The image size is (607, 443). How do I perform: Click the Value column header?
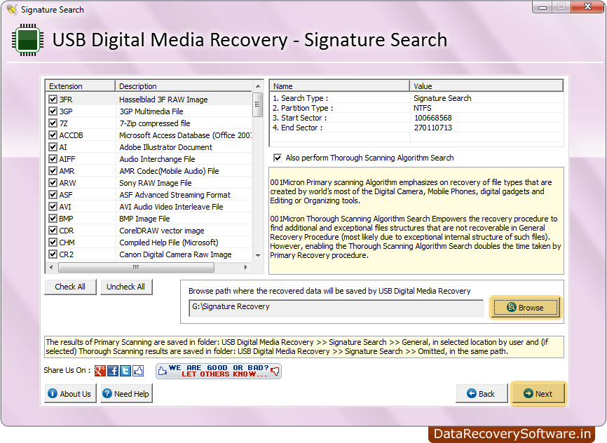pyautogui.click(x=486, y=86)
